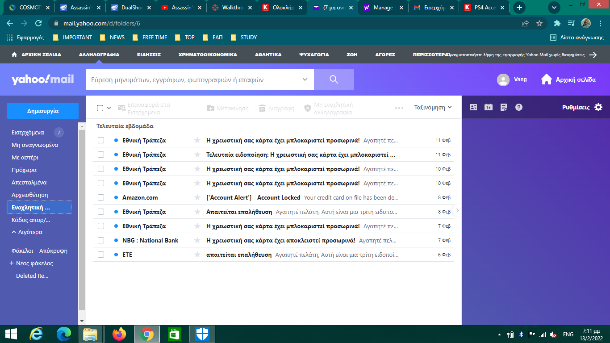Open the ETE απαιτείται επαλήθευση email
Image resolution: width=610 pixels, height=343 pixels.
coord(273,255)
